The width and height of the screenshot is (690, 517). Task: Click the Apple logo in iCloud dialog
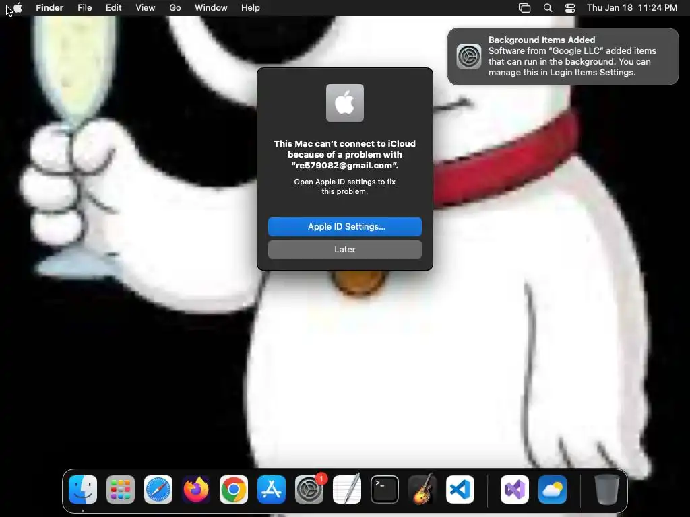point(345,103)
